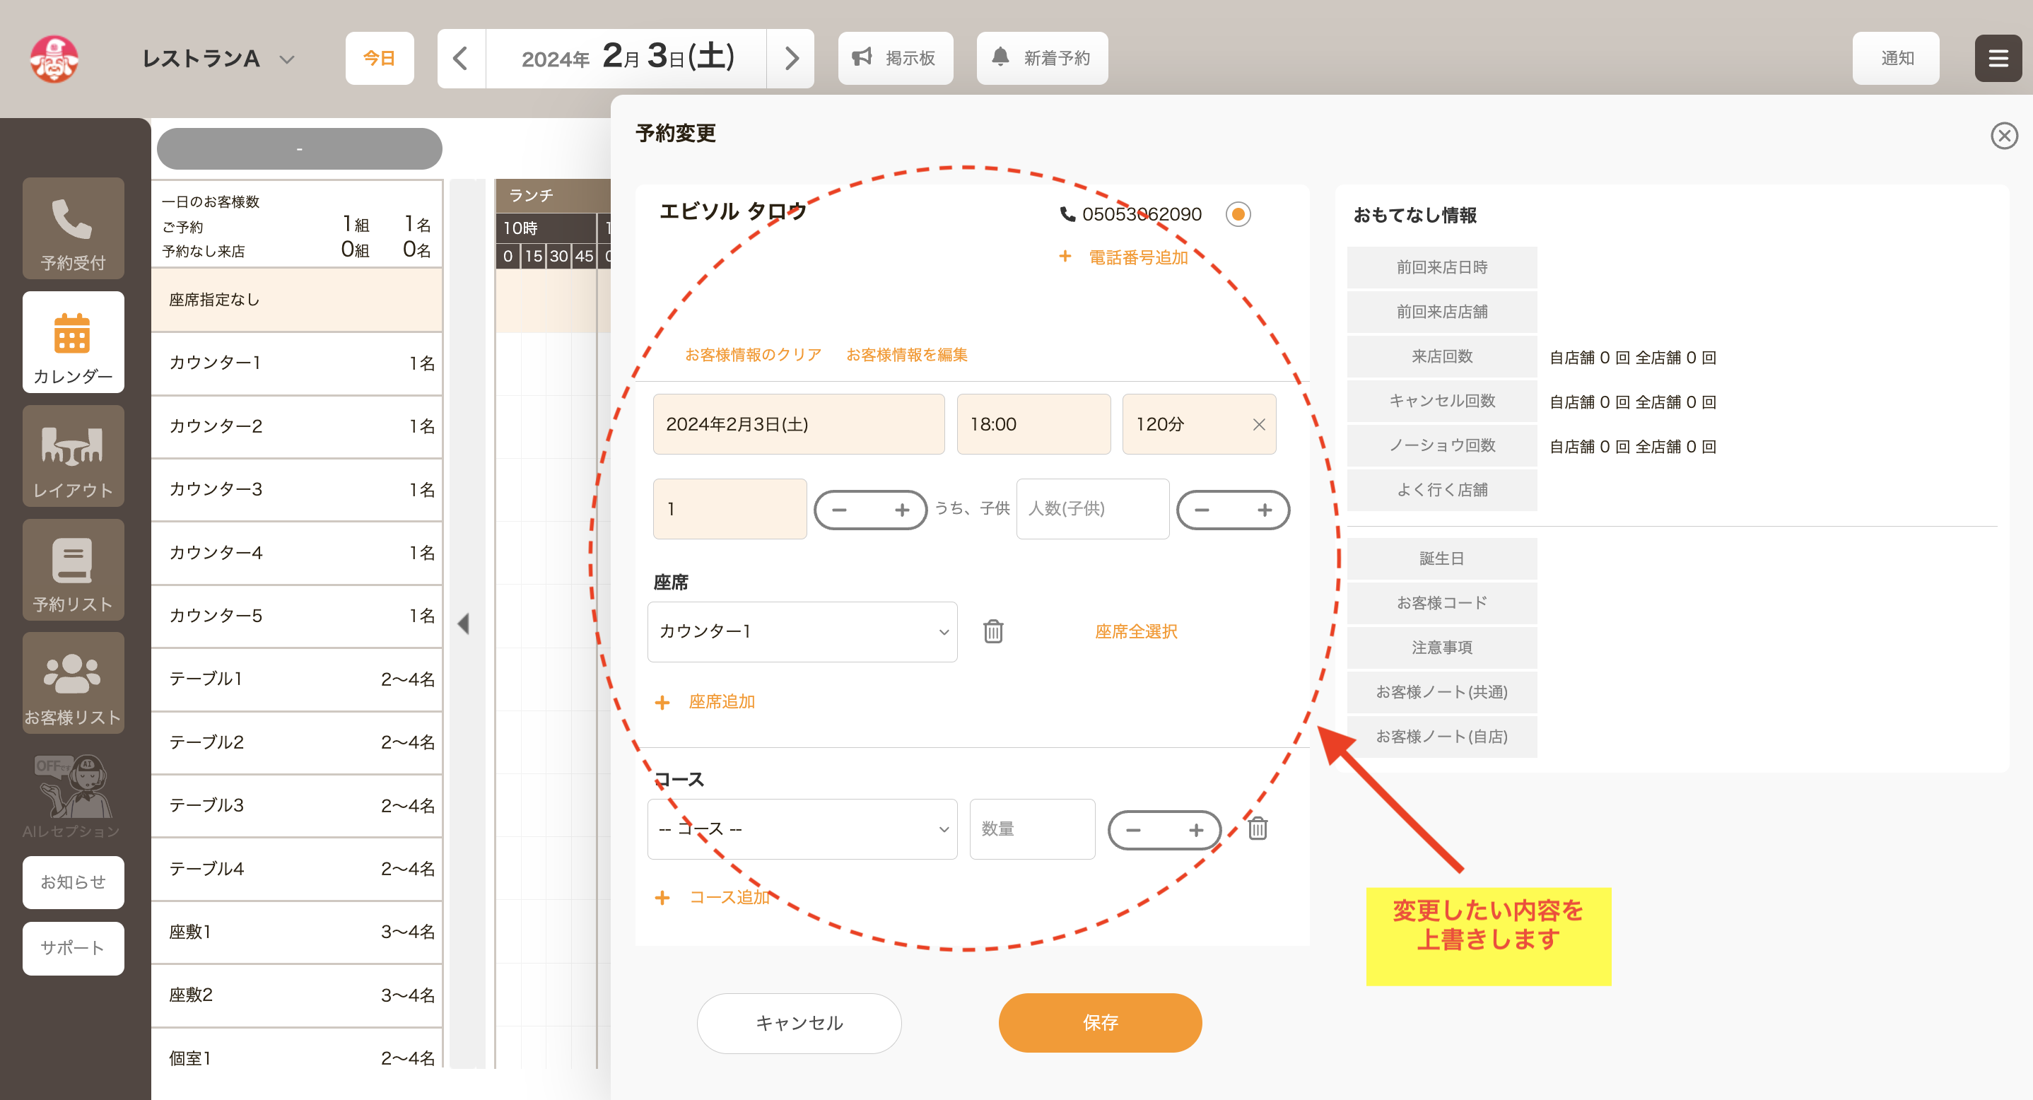Close the 予約変更 dialog
This screenshot has height=1100, width=2033.
click(2004, 136)
